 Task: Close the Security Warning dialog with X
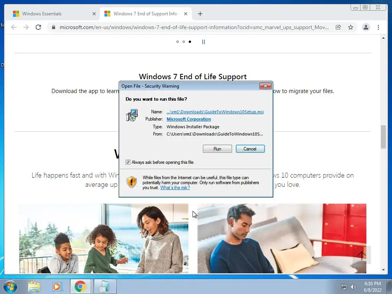pos(265,86)
